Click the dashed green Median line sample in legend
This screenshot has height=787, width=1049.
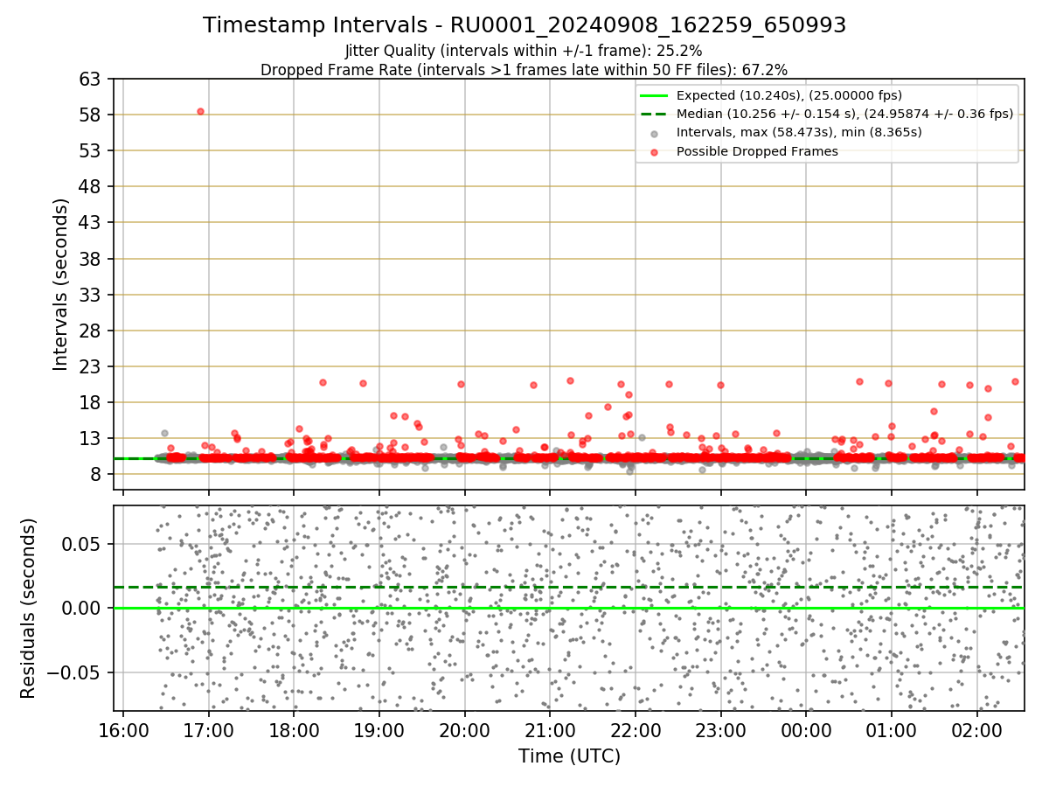coord(655,114)
